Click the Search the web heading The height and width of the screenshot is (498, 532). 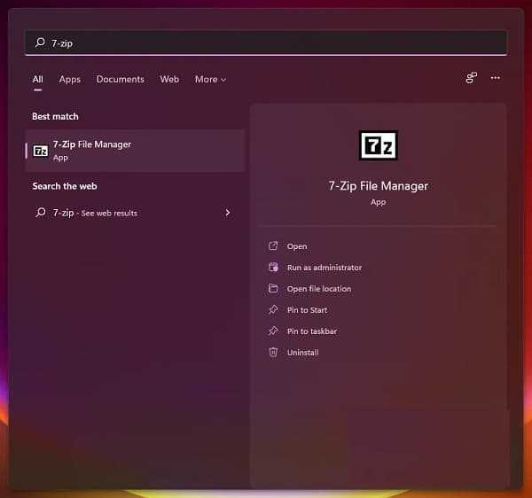click(65, 186)
